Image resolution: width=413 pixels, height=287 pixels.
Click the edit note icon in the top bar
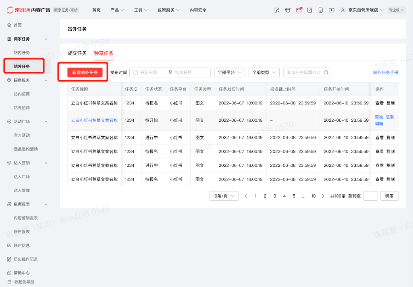[310, 10]
